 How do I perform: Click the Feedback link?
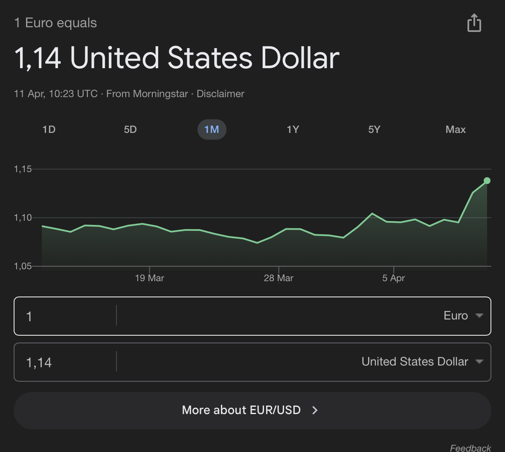(470, 448)
